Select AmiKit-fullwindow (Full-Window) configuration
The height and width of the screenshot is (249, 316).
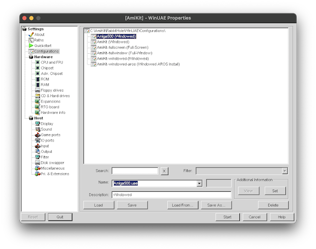124,53
